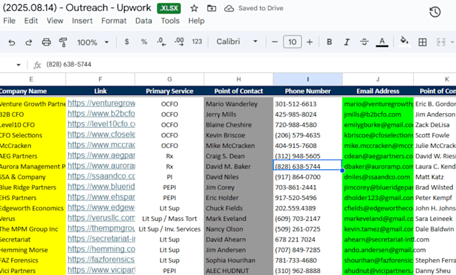Click the Undo arrow icon

click(11, 42)
